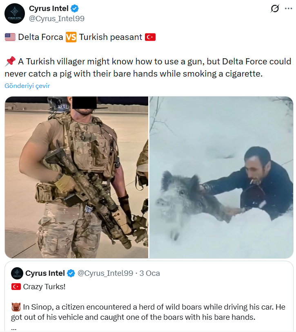
Task: Click the boar emoji in the quoted post
Action: [16, 307]
